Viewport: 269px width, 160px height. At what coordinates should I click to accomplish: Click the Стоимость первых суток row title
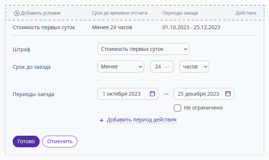pyautogui.click(x=44, y=27)
